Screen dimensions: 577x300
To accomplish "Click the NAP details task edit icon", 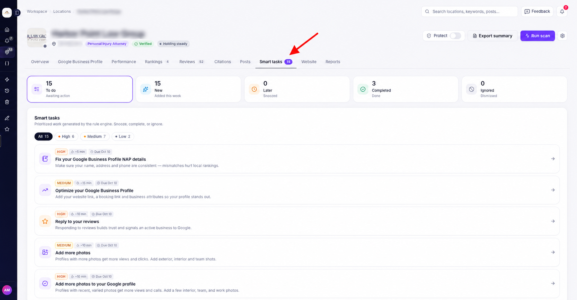I will click(x=45, y=159).
